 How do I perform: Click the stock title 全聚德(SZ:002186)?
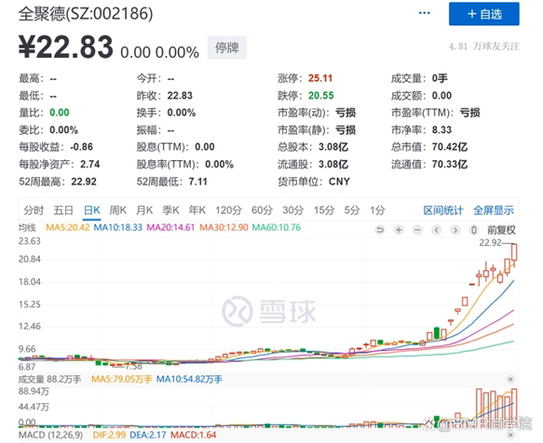(86, 14)
